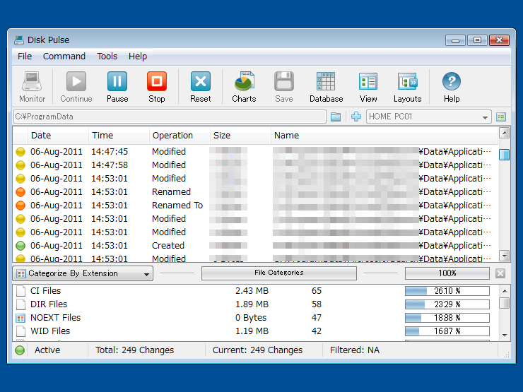Viewport: 523px width, 392px height.
Task: Click the 100% button
Action: 447,273
